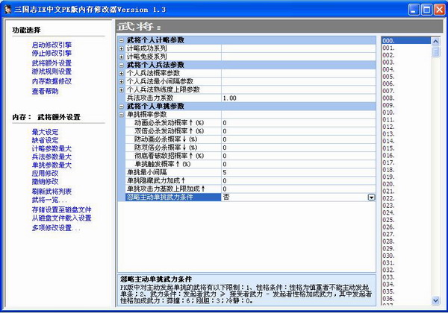This screenshot has height=313, width=448.
Task: Click 从磁盘文件载入设置 link
Action: (x=61, y=218)
